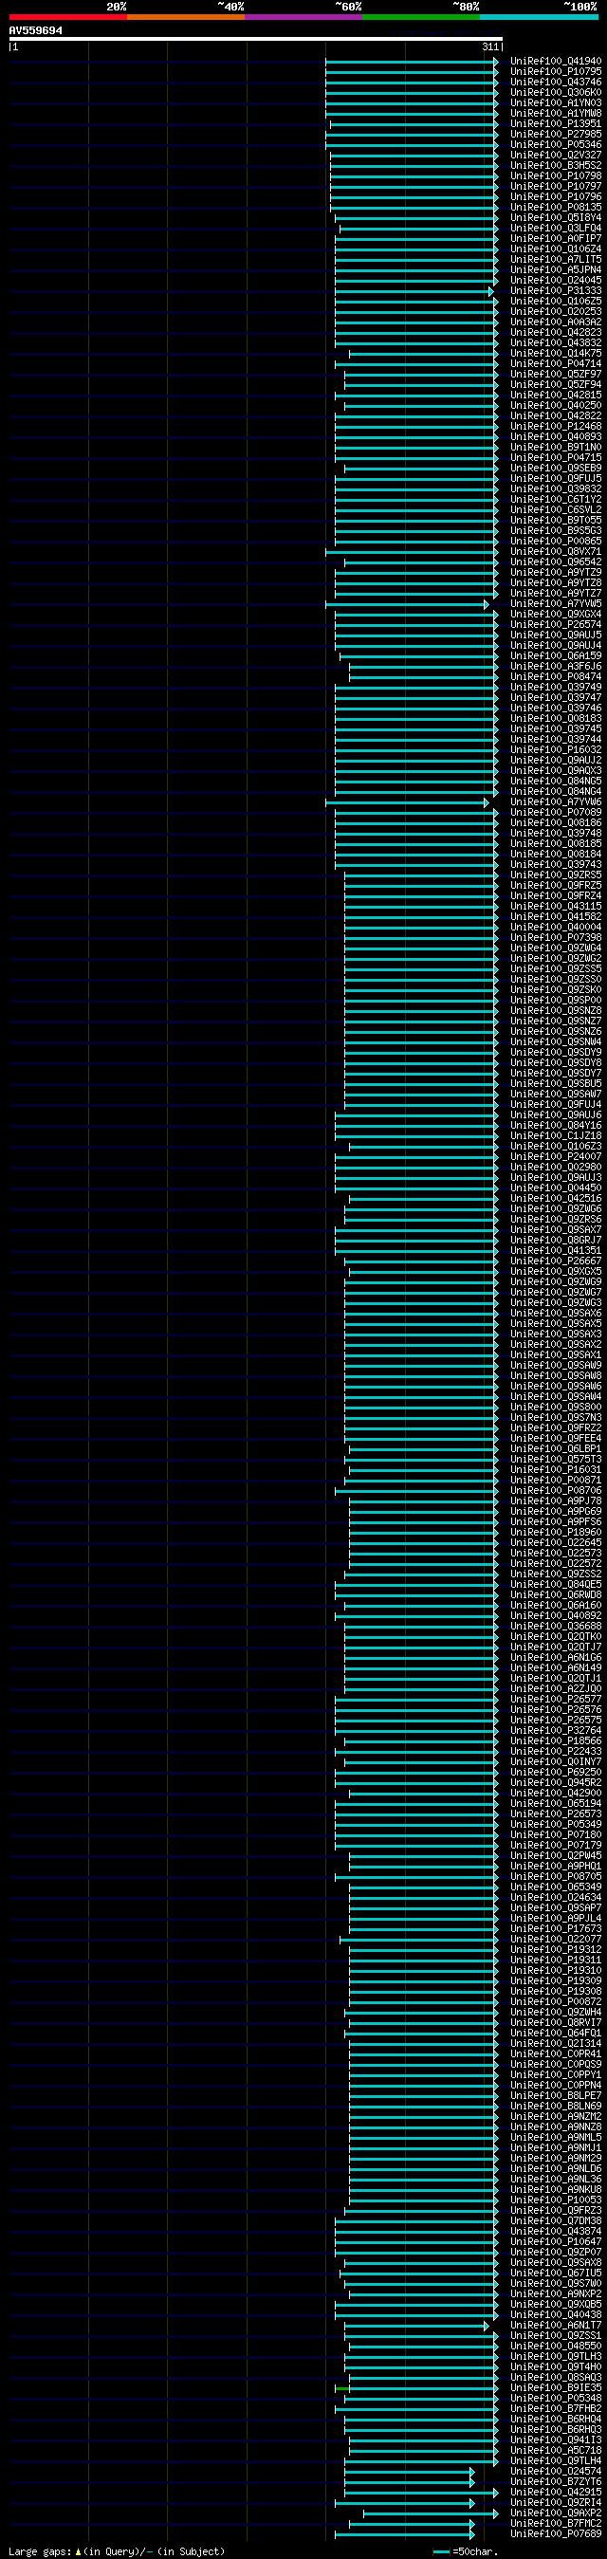Select the UniRef100_P18960 label
607x2559 pixels.
(x=556, y=1532)
